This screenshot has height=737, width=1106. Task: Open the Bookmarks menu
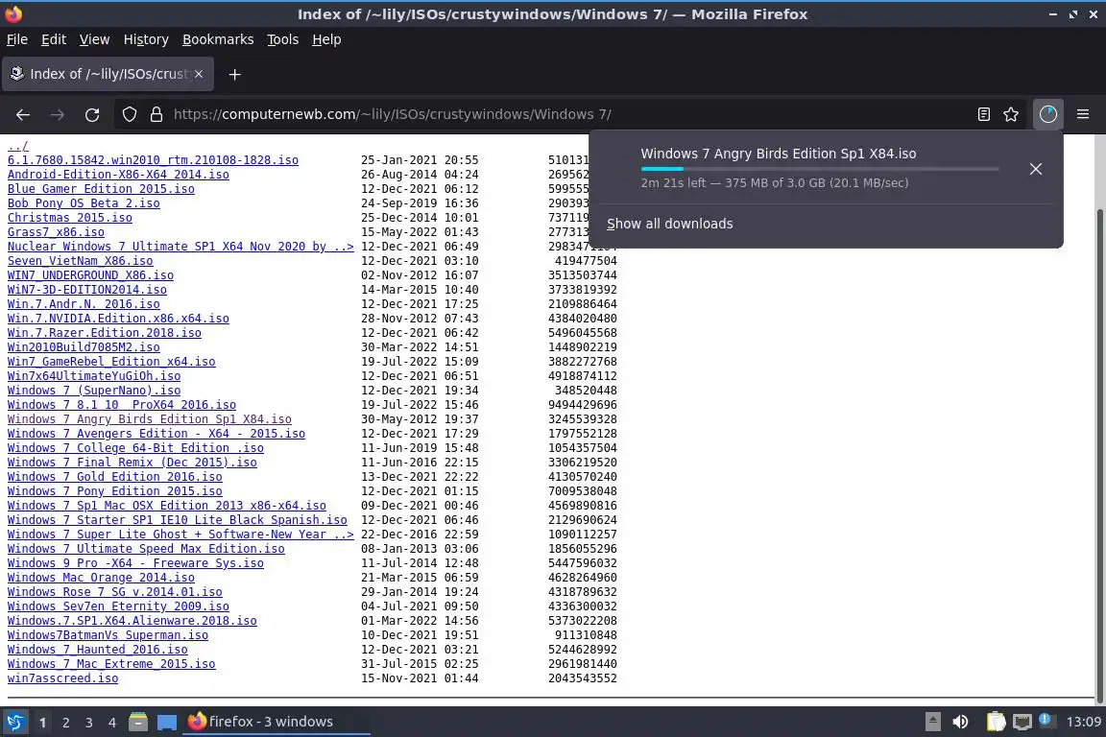coord(218,39)
